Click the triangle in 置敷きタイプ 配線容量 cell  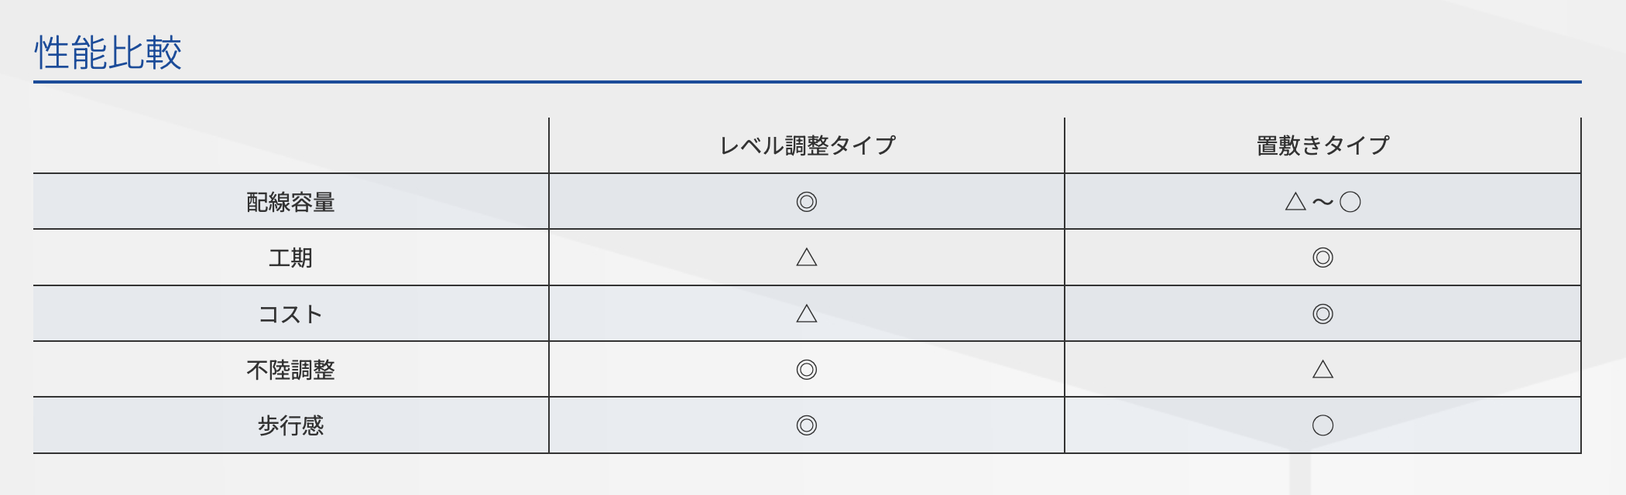(x=1295, y=202)
